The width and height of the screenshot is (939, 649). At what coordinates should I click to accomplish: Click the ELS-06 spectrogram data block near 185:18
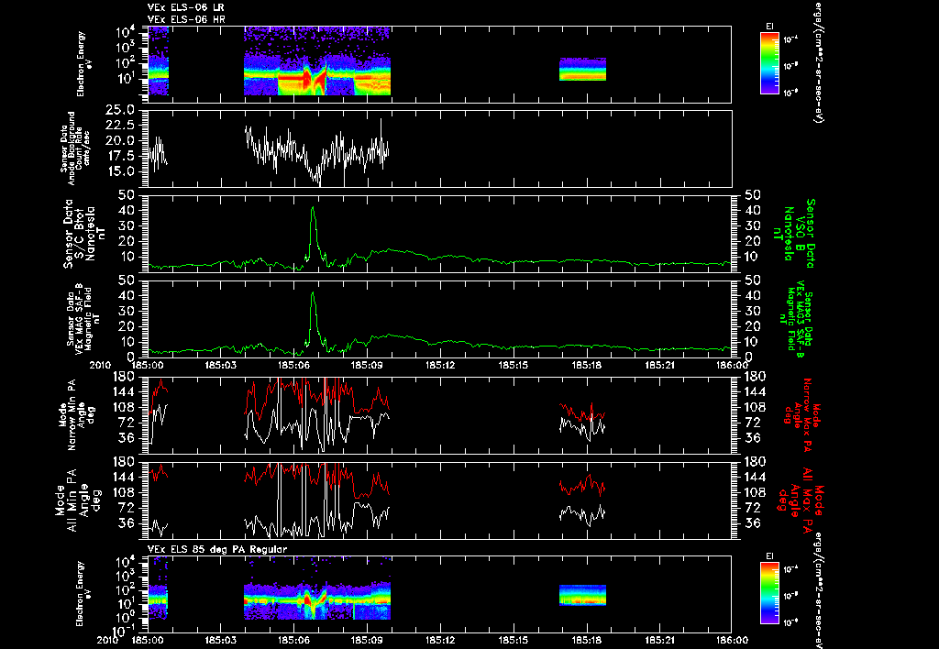582,70
